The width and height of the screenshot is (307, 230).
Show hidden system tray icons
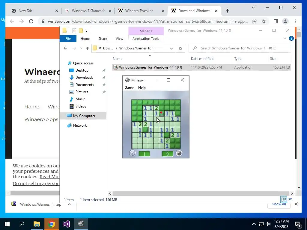click(254, 224)
